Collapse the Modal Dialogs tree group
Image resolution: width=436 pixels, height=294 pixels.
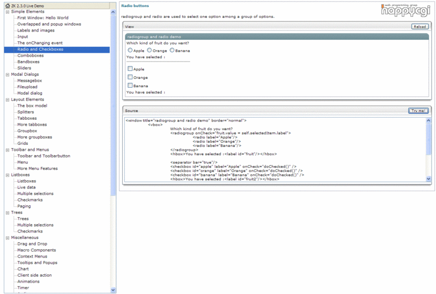point(8,75)
